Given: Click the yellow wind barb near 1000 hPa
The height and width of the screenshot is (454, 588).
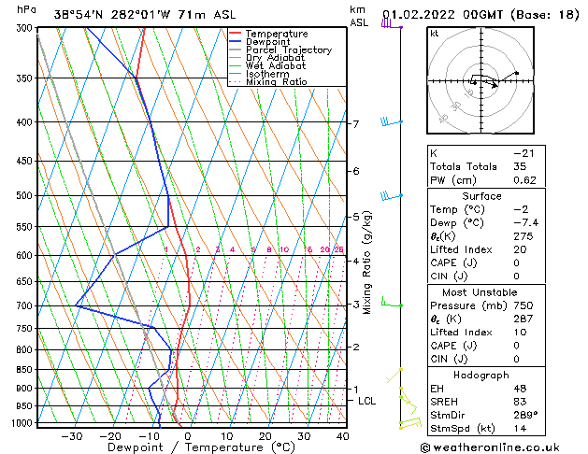Looking at the screenshot, I should (x=408, y=424).
